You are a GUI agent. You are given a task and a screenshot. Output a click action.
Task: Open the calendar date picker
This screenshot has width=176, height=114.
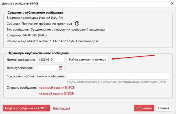[61, 68]
